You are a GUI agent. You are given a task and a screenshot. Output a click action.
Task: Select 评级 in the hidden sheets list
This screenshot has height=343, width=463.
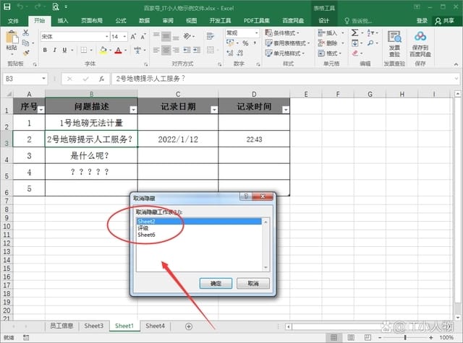pos(143,227)
